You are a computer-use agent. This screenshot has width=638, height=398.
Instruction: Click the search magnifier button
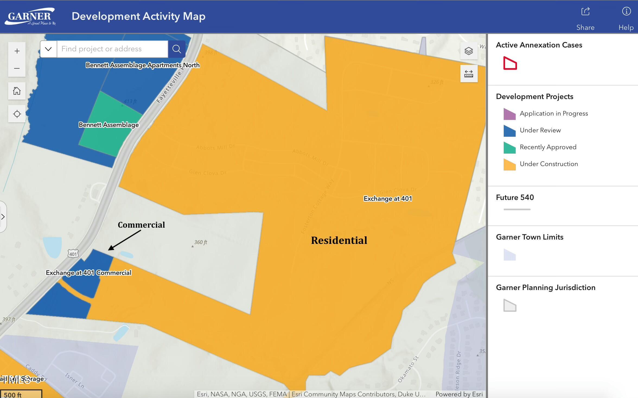[x=177, y=49]
